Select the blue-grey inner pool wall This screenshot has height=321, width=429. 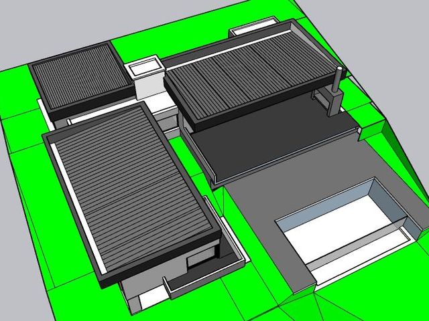(323, 203)
